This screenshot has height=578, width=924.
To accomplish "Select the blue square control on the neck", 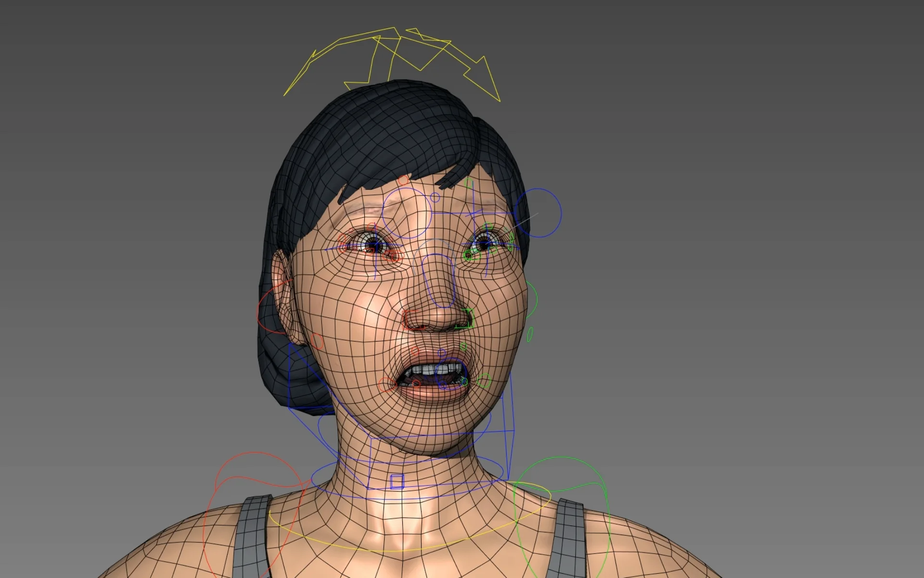I will pyautogui.click(x=397, y=481).
